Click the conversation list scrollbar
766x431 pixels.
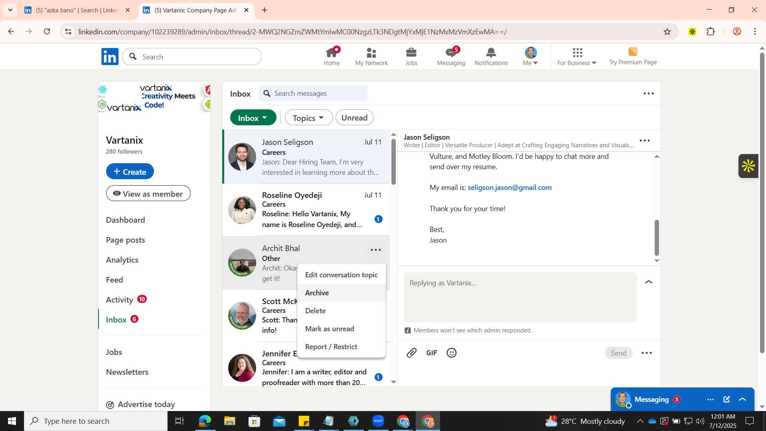[393, 162]
